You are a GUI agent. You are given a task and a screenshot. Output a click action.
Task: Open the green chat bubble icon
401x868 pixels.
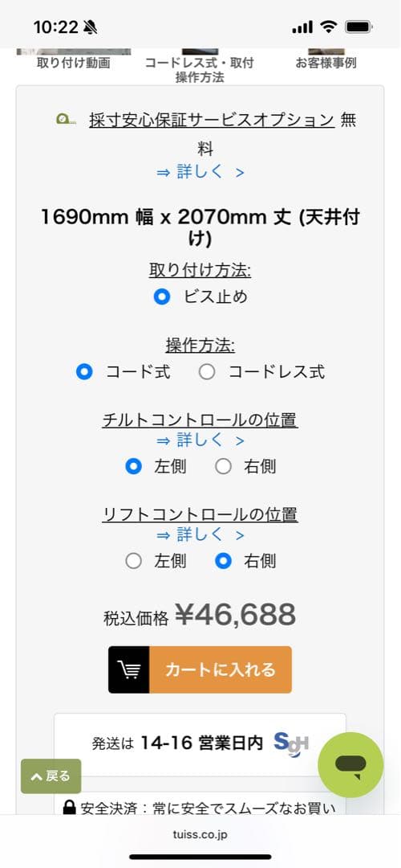pos(350,764)
